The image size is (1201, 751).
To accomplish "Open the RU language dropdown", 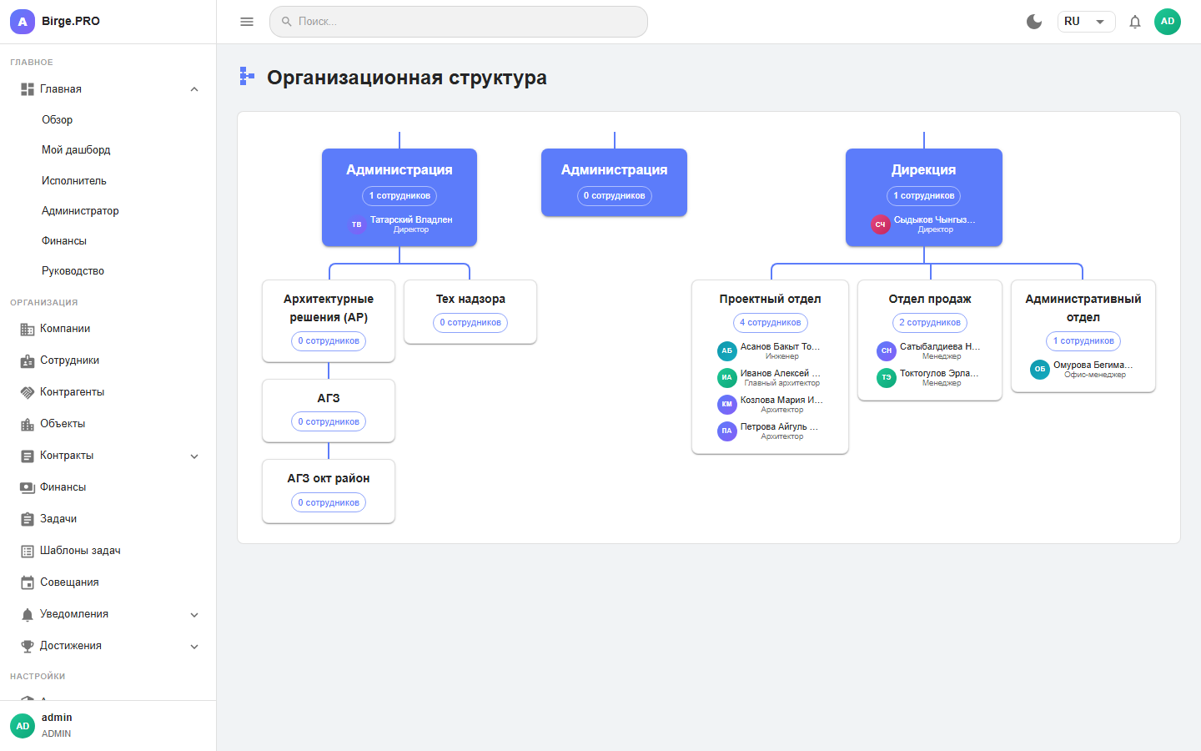I will [1086, 22].
